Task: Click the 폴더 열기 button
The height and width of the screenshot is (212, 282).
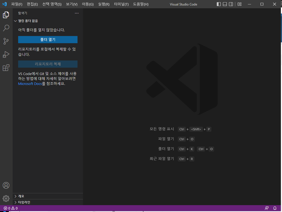Action: [48, 40]
